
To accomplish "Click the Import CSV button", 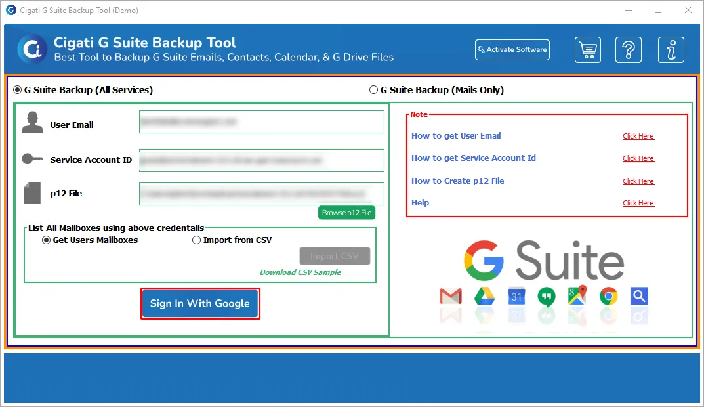I will tap(335, 256).
